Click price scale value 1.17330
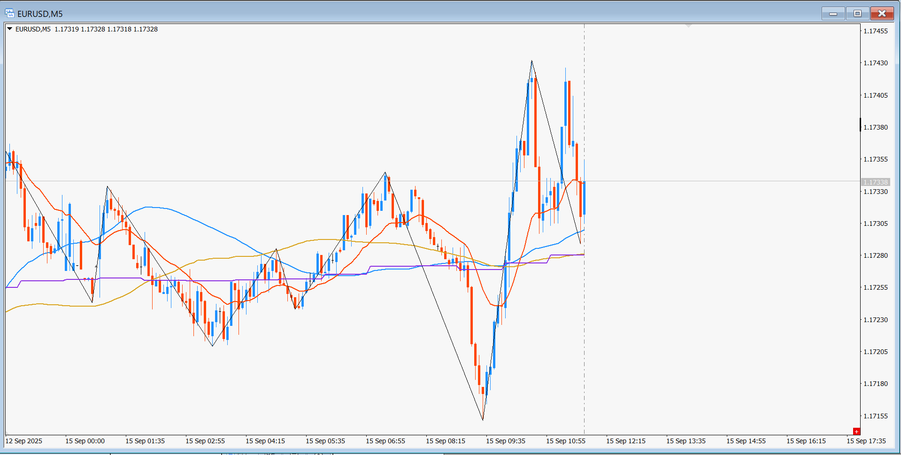 click(876, 192)
